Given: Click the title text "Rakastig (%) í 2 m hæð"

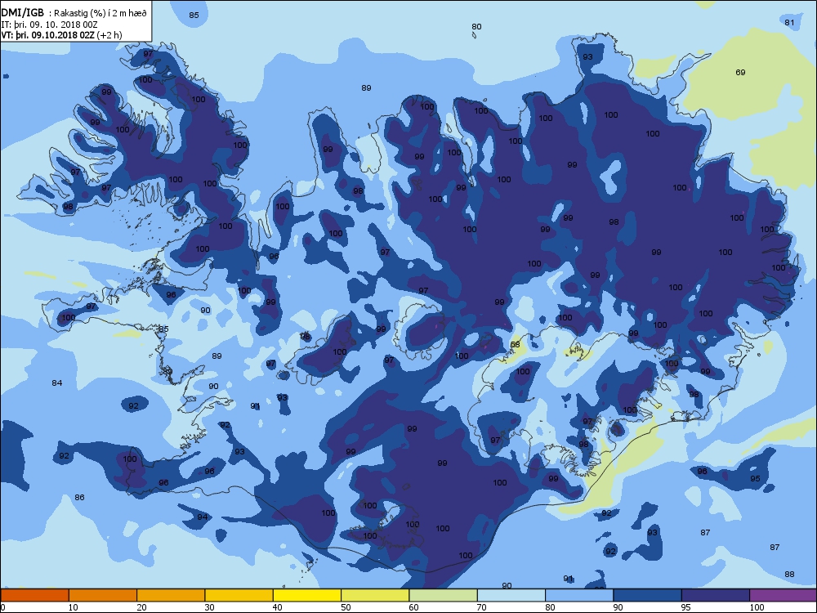Looking at the screenshot, I should pos(100,14).
